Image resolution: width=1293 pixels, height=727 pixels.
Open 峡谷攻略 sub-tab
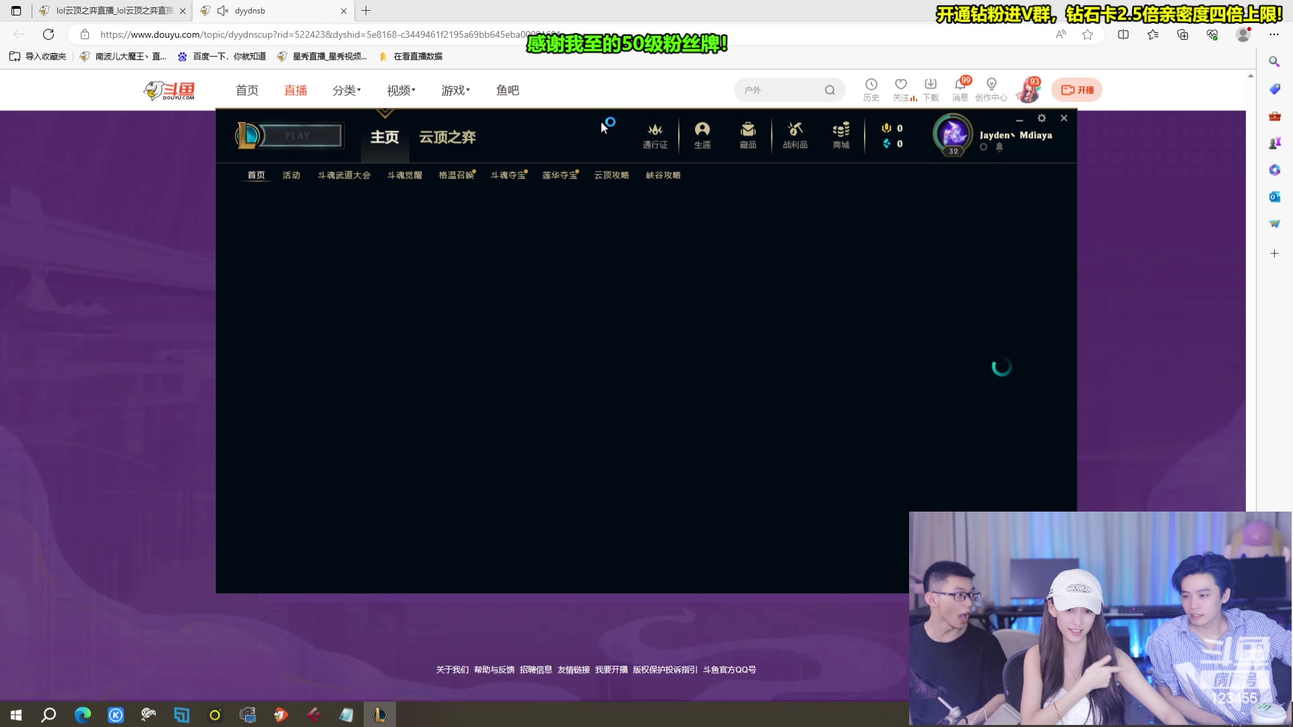663,175
